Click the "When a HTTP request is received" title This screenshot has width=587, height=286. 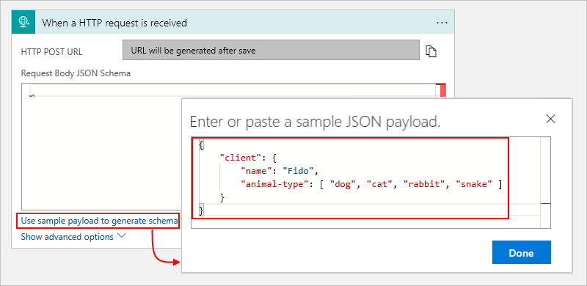(x=114, y=23)
